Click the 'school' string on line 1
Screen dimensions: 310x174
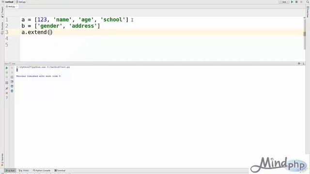coord(113,20)
